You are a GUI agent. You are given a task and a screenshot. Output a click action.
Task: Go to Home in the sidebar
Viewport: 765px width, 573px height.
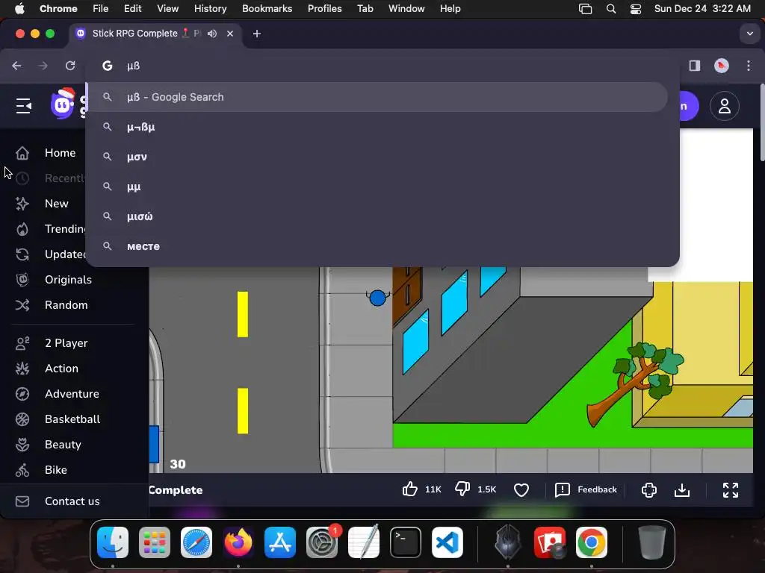tap(60, 153)
